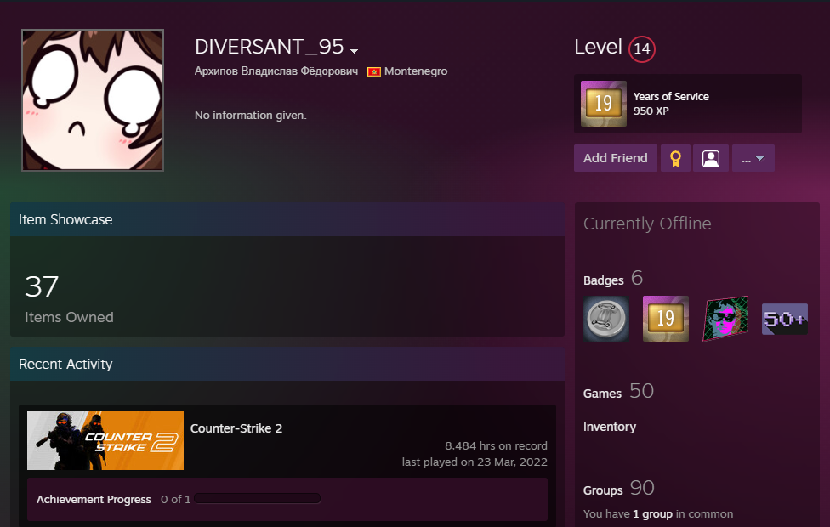Expand the DIVERSANT_95 name history arrow
830x527 pixels.
(x=354, y=51)
